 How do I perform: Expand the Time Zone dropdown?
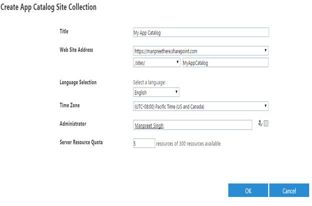[x=200, y=106]
